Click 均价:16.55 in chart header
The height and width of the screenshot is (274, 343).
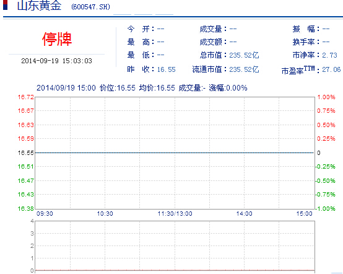point(157,88)
